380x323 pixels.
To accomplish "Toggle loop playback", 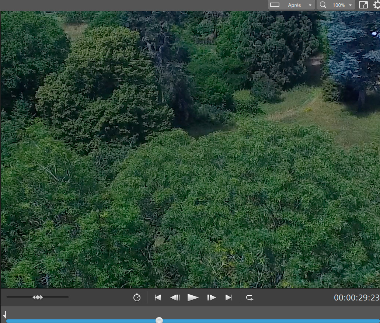I will [x=250, y=298].
